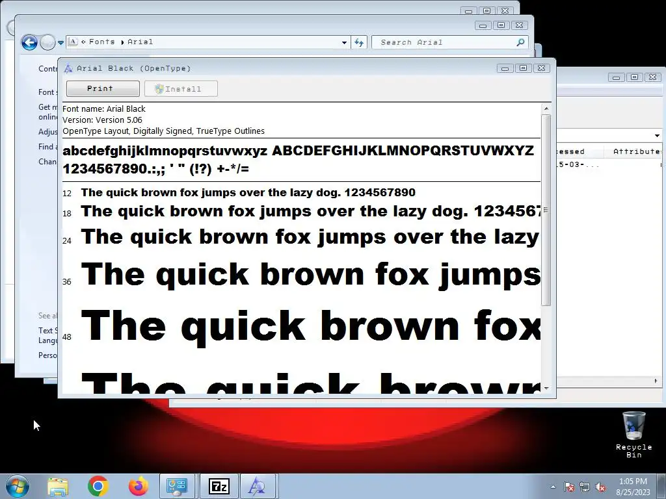Click the vertical scrollbar thumb in font preview
This screenshot has width=666, height=499.
coord(546,210)
